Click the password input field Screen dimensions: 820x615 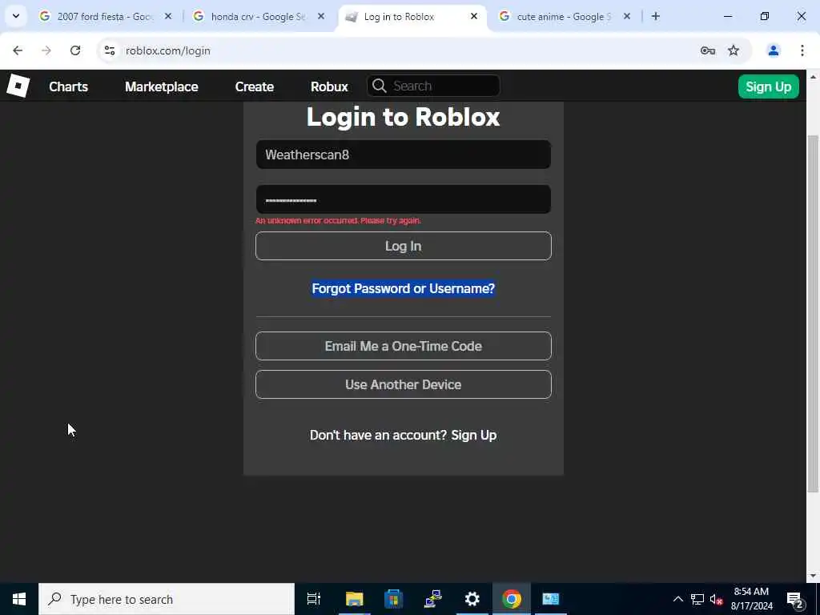[404, 199]
